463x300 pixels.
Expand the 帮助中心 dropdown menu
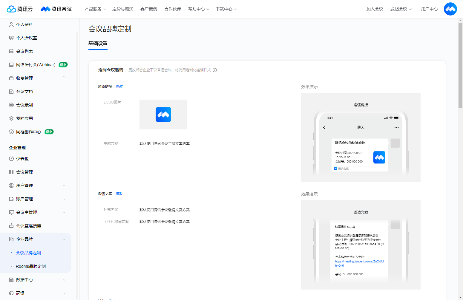[x=199, y=9]
